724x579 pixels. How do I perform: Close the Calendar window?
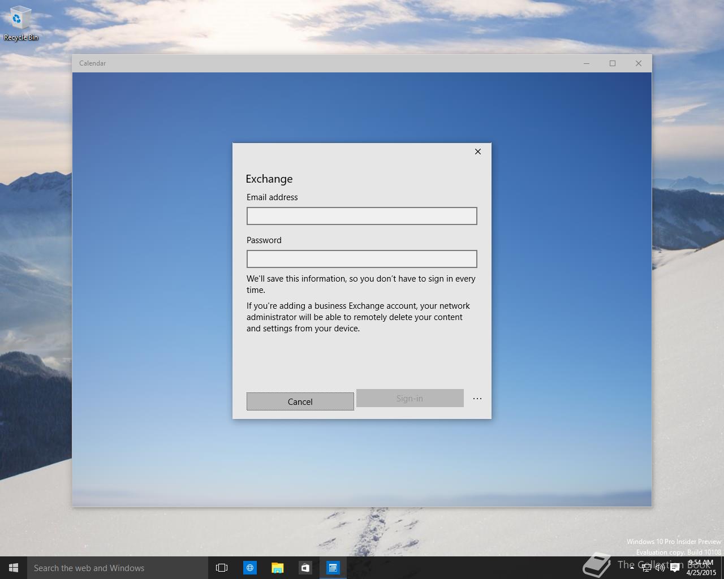pos(639,63)
